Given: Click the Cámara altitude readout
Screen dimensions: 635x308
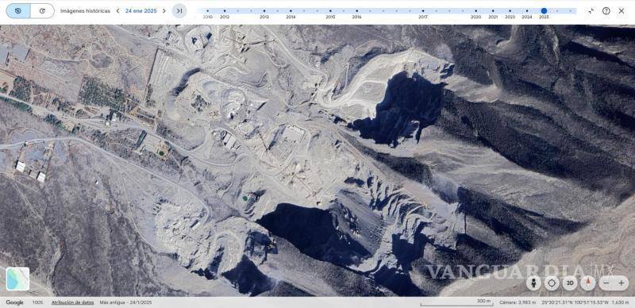Looking at the screenshot, I should tap(518, 302).
